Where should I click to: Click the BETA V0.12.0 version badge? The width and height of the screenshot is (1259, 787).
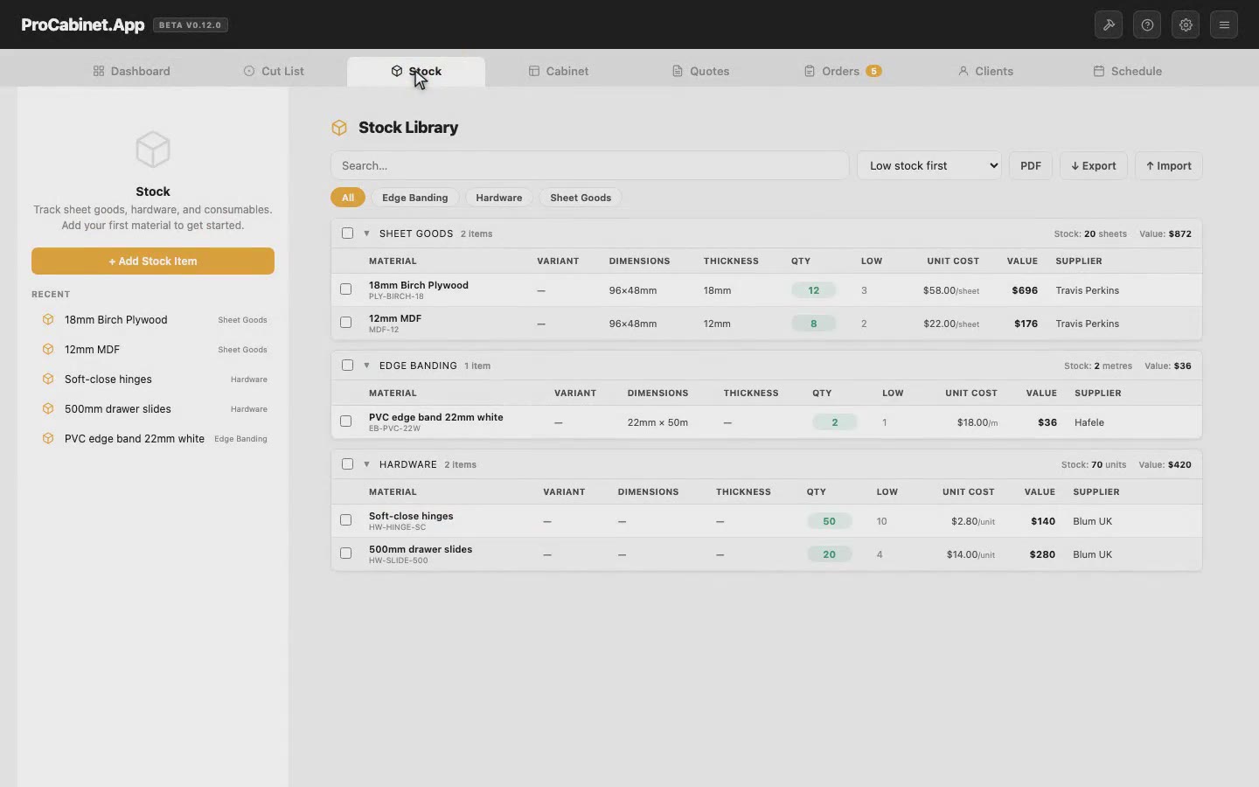point(191,24)
